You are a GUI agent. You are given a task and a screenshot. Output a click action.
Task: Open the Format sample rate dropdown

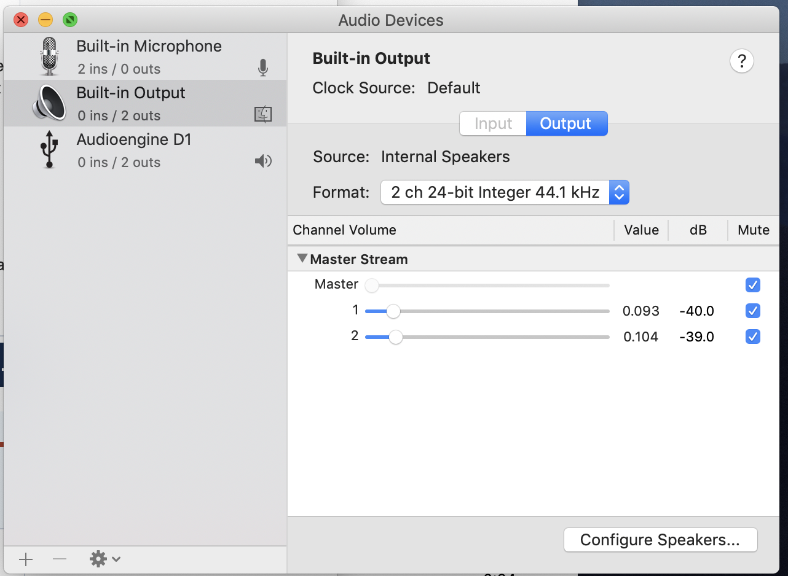point(505,193)
